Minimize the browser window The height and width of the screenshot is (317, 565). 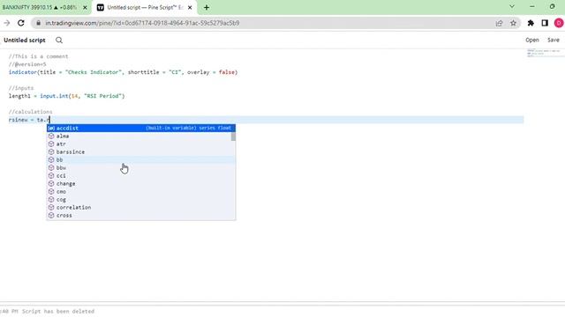point(532,6)
